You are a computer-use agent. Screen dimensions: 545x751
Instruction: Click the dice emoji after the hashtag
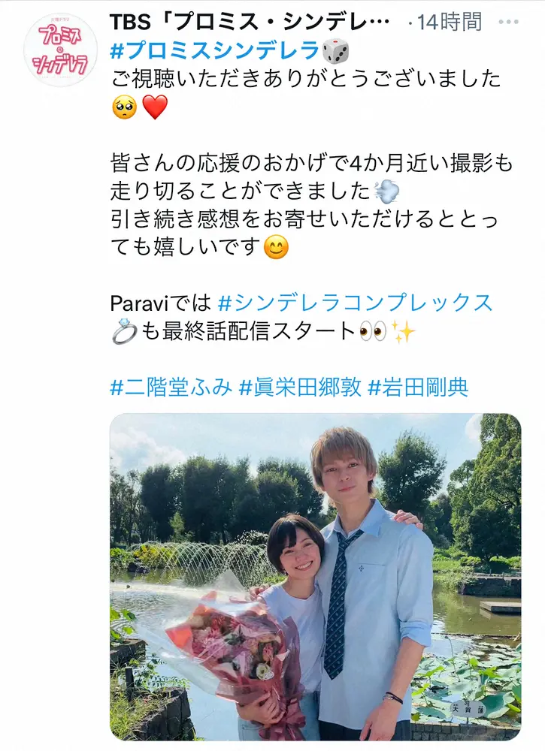click(335, 51)
